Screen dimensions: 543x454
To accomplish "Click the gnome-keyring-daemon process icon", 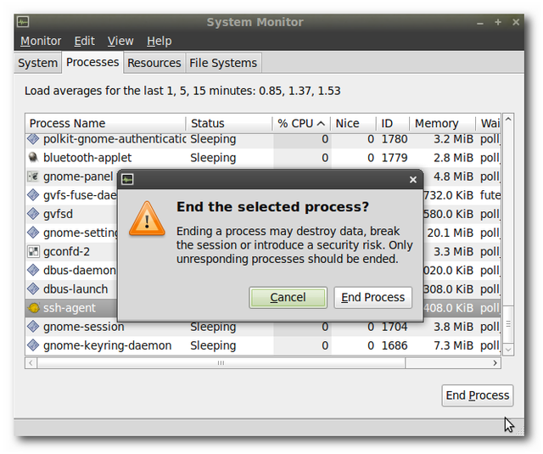I will pos(33,345).
